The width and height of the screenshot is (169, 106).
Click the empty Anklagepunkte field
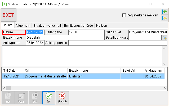118,43
